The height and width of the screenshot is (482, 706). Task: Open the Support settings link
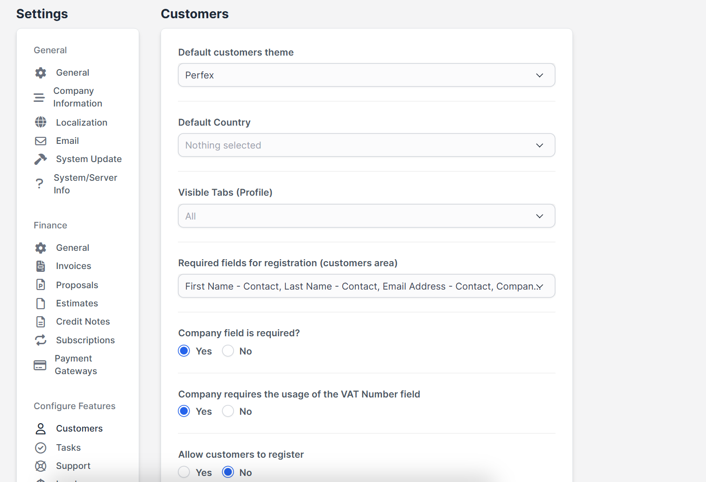coord(73,466)
